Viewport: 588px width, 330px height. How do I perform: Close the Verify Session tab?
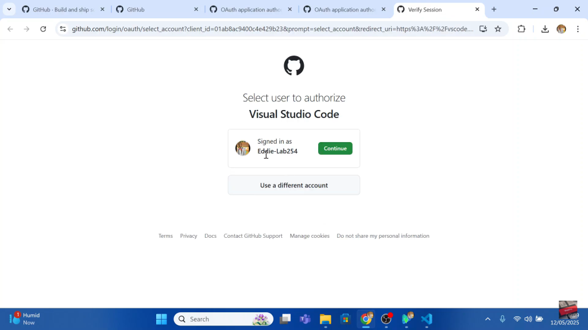[477, 9]
